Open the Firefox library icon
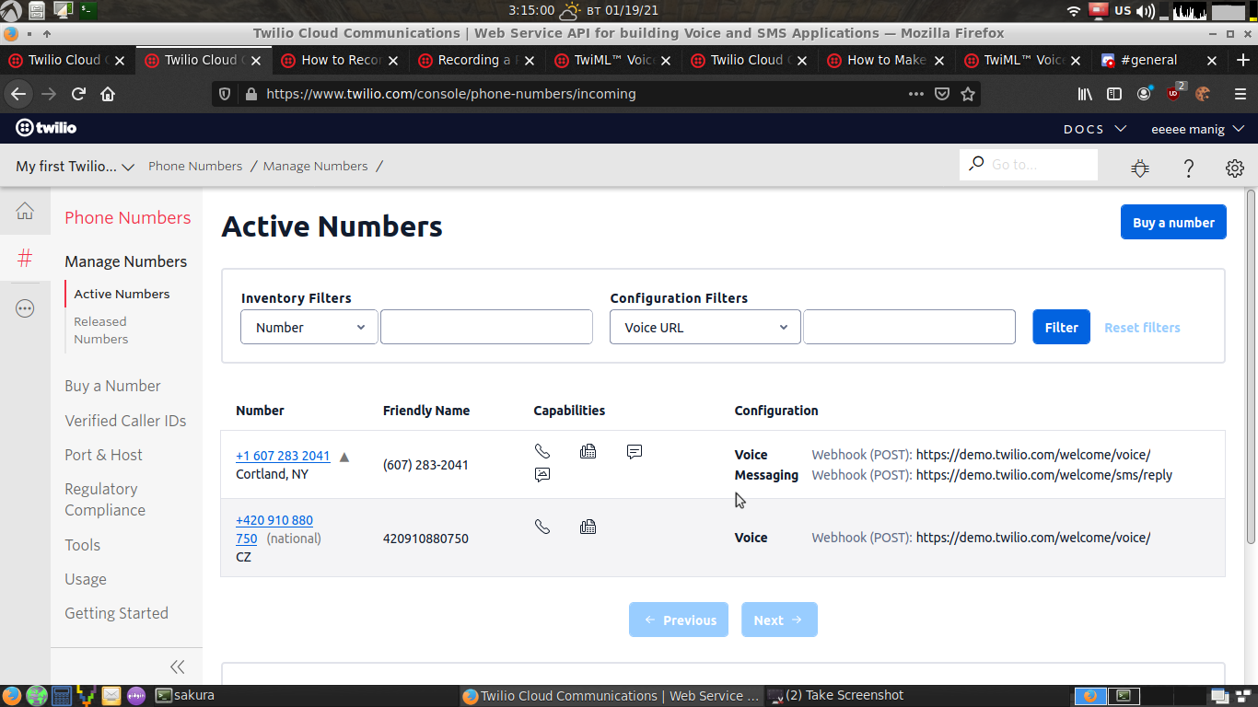1258x707 pixels. [1085, 94]
